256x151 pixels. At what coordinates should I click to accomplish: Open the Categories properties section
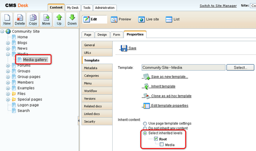point(97,76)
